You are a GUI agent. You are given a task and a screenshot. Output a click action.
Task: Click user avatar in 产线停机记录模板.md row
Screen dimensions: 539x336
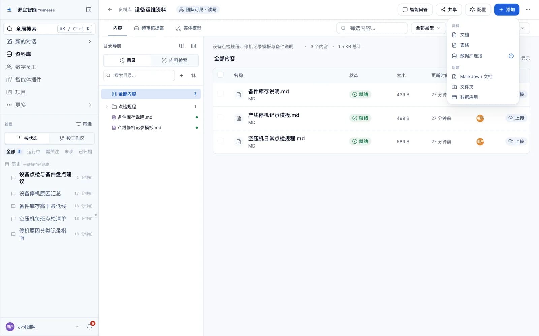(480, 118)
